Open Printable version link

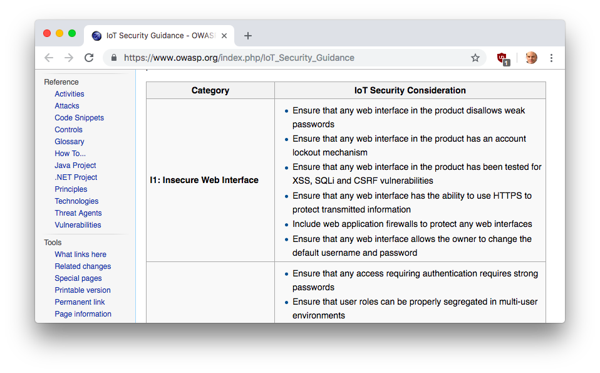click(x=83, y=290)
